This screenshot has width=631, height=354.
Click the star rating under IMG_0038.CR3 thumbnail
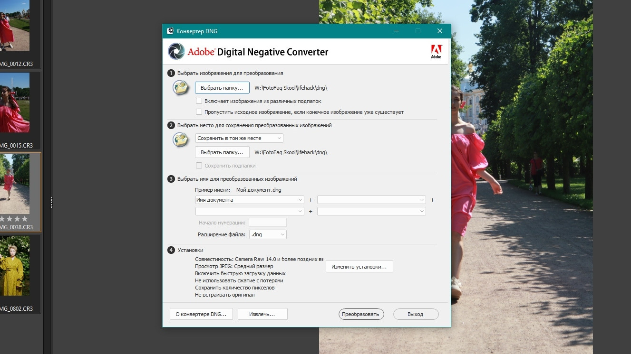[x=14, y=219]
